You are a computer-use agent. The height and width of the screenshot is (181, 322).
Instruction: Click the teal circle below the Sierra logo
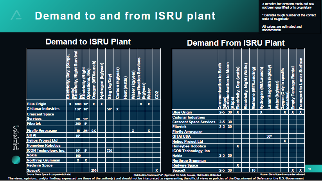pyautogui.click(x=16, y=160)
